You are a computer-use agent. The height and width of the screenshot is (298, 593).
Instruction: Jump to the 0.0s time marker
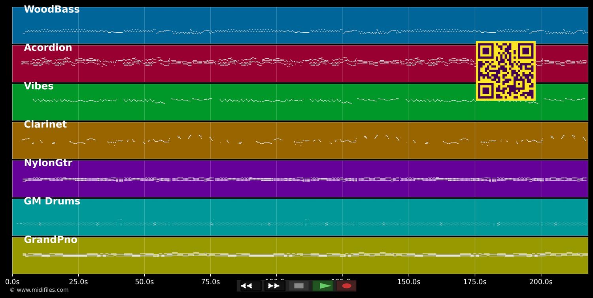point(12,282)
